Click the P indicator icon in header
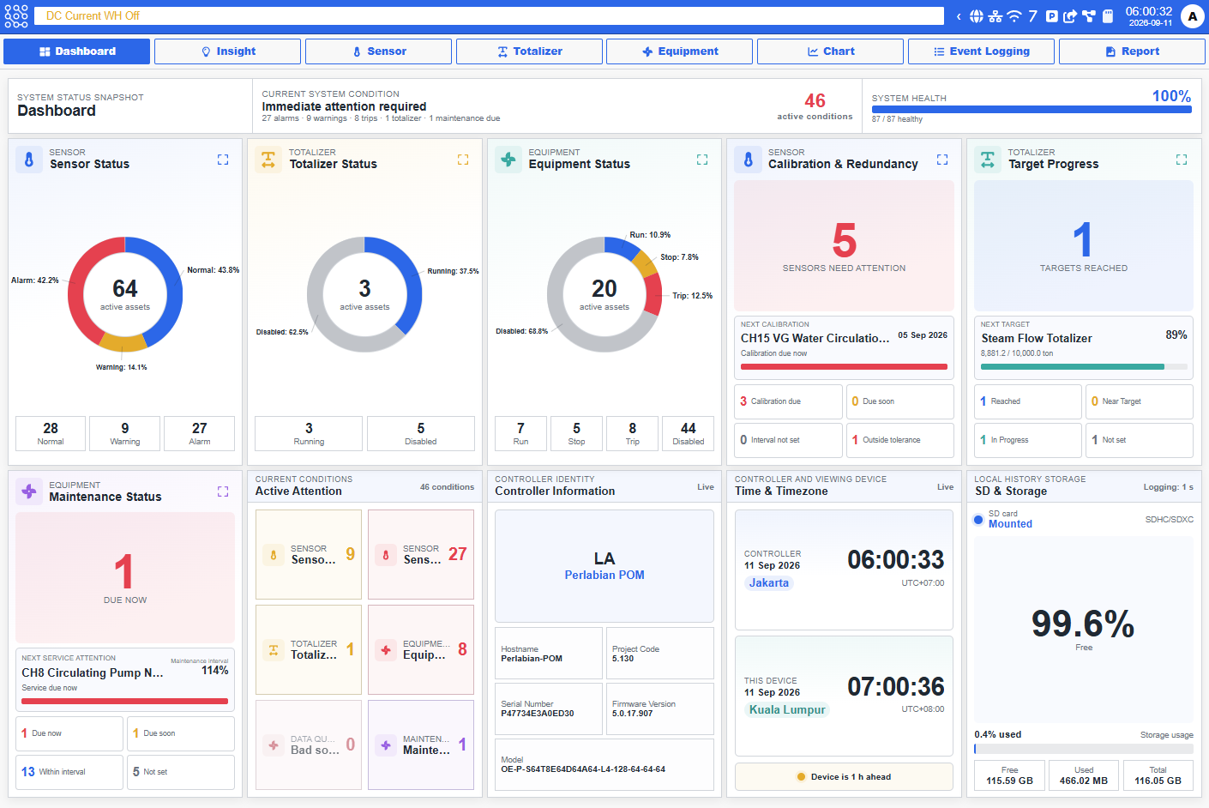Viewport: 1209px width, 808px height. (1052, 16)
